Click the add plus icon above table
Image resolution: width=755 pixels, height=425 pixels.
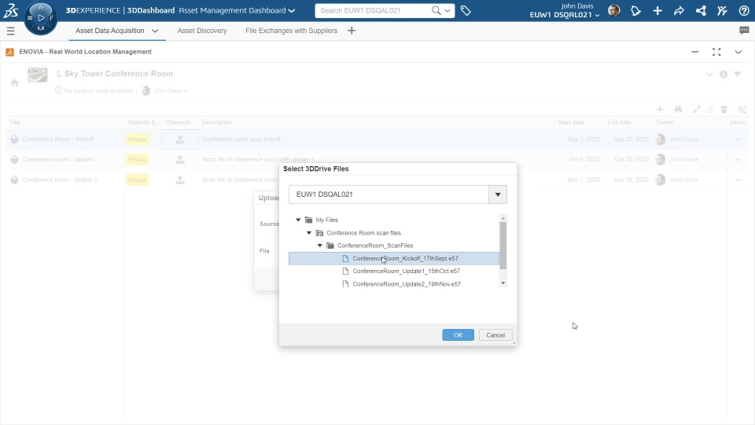coord(660,109)
